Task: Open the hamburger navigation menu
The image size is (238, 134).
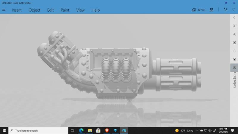Action: pyautogui.click(x=4, y=10)
